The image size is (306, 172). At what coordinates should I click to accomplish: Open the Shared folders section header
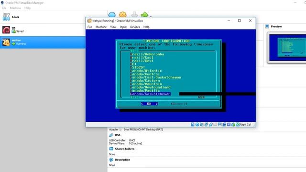tap(124, 149)
